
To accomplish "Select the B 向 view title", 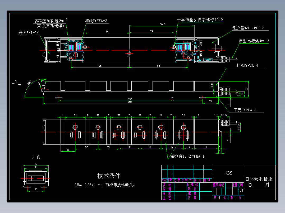I will tap(36, 157).
